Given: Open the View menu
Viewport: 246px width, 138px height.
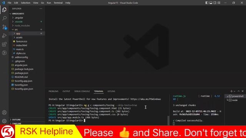Looking at the screenshot, I should (x=36, y=3).
